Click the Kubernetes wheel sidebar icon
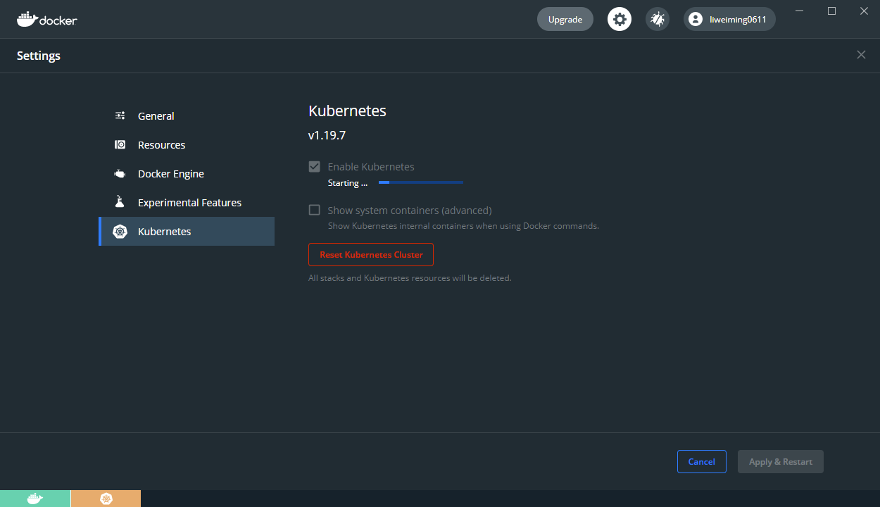This screenshot has height=507, width=880. pyautogui.click(x=120, y=232)
